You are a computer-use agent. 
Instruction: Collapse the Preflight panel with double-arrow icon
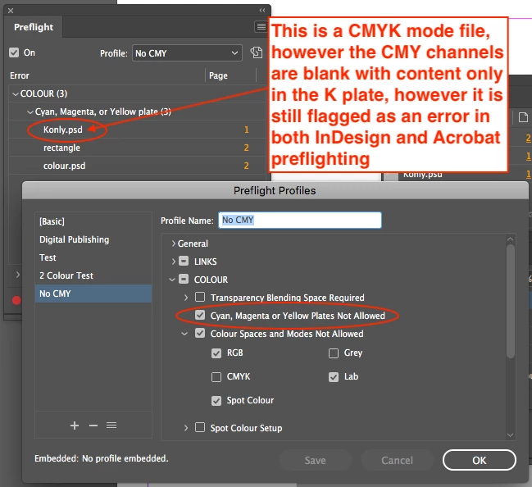pos(262,10)
